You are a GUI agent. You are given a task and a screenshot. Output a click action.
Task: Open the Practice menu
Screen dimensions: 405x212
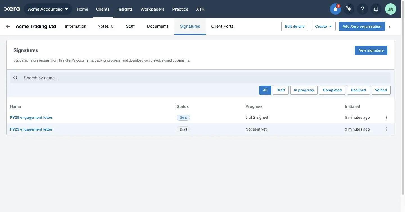tap(180, 9)
